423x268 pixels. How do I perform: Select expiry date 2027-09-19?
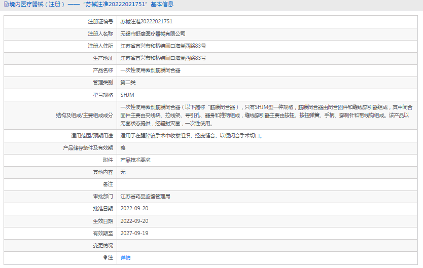click(134, 233)
